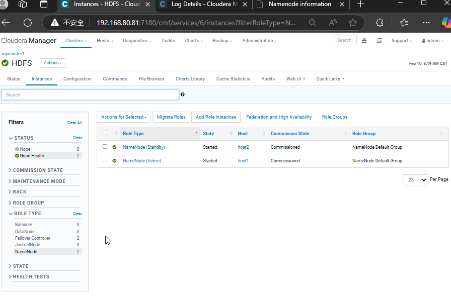Click the Add Role Instances button
This screenshot has height=300, width=451.
pyautogui.click(x=216, y=117)
